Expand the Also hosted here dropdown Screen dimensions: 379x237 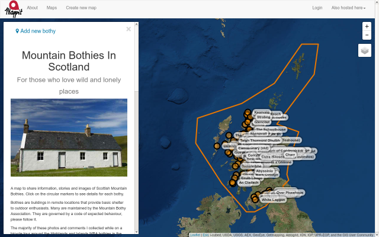[x=348, y=8]
